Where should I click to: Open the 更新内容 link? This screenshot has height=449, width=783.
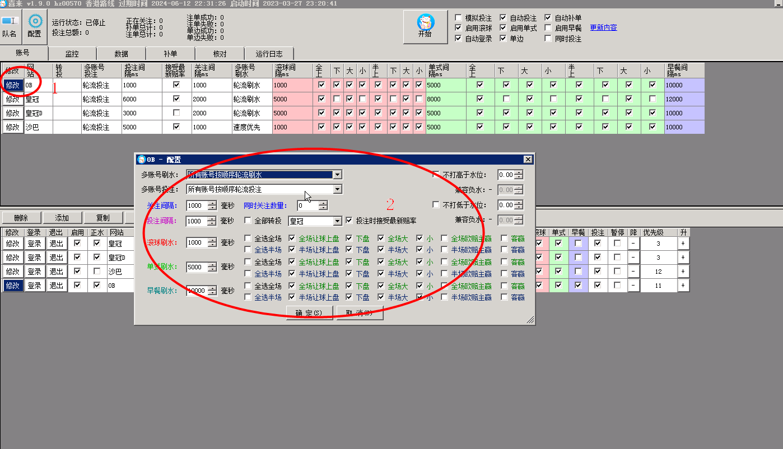[x=603, y=27]
